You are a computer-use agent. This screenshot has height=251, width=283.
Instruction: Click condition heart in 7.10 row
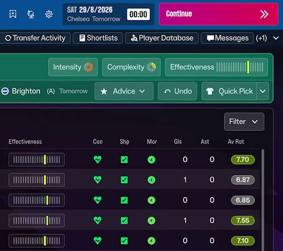click(x=97, y=241)
